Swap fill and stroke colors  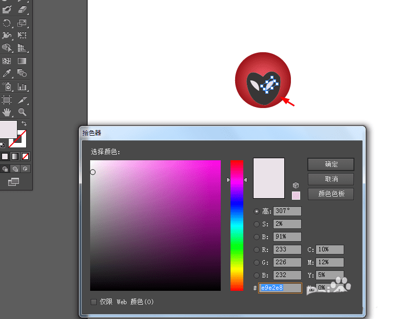tap(24, 123)
